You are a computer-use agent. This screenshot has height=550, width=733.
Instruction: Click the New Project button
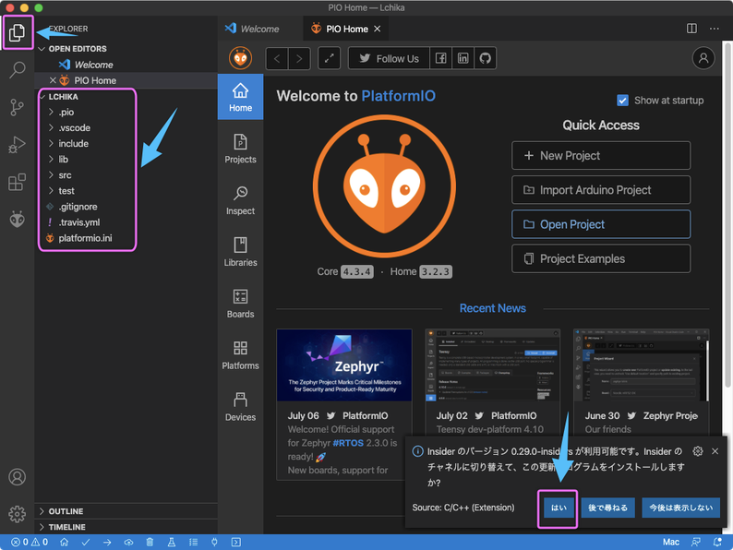pos(601,155)
